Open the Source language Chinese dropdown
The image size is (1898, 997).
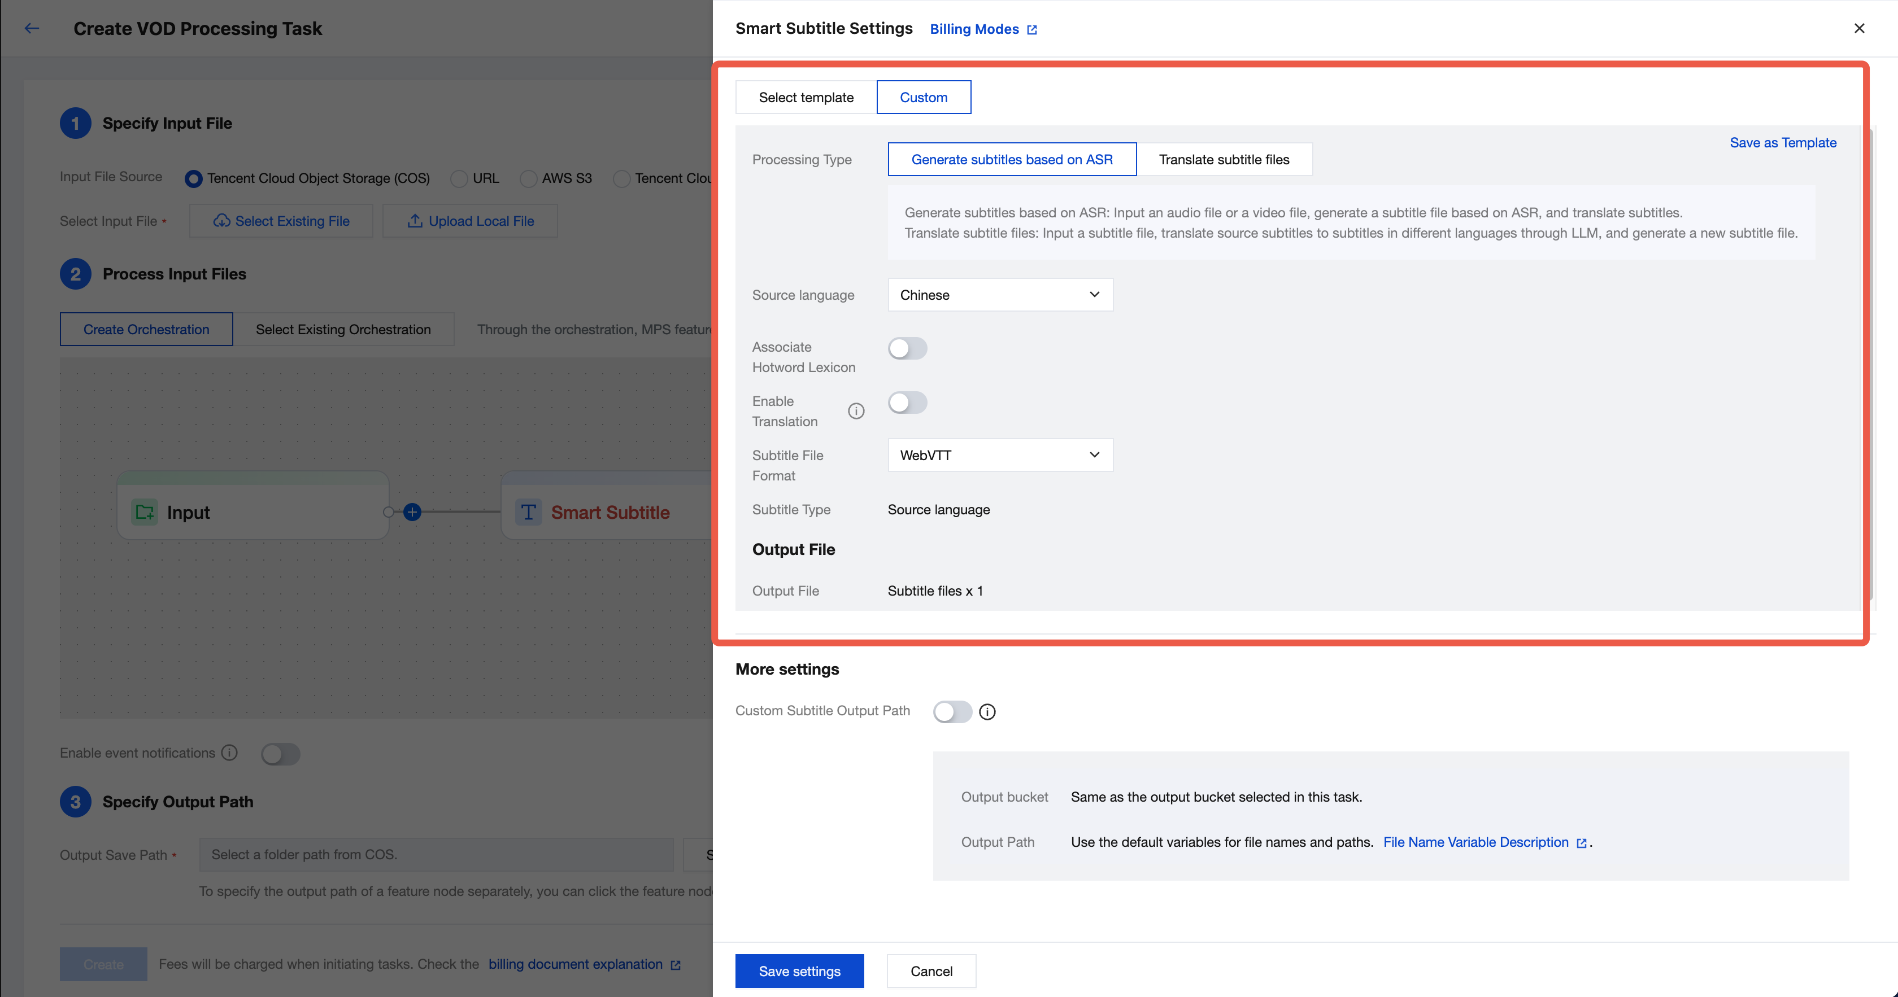point(1000,295)
